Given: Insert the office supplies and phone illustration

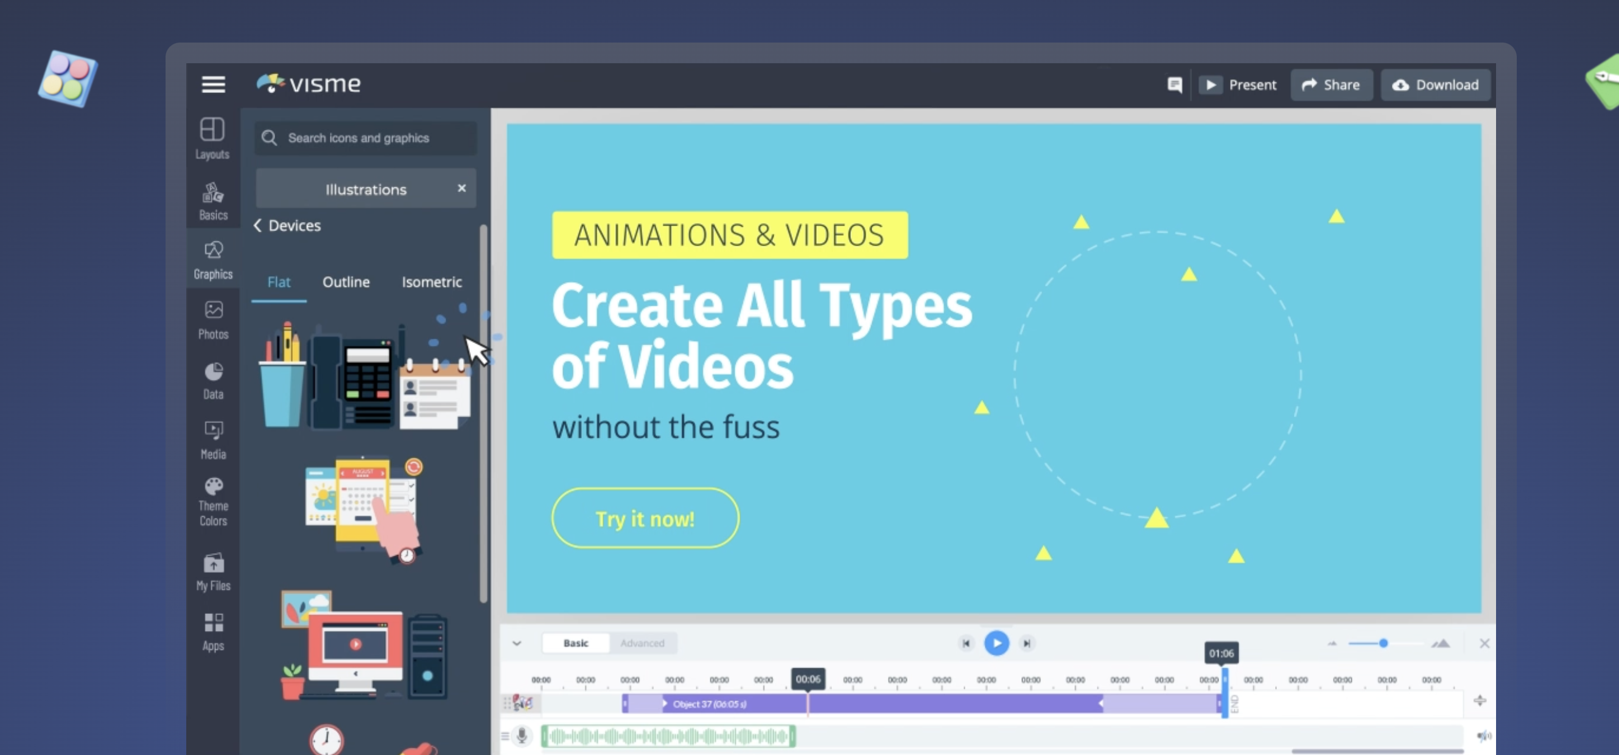Looking at the screenshot, I should pos(364,375).
